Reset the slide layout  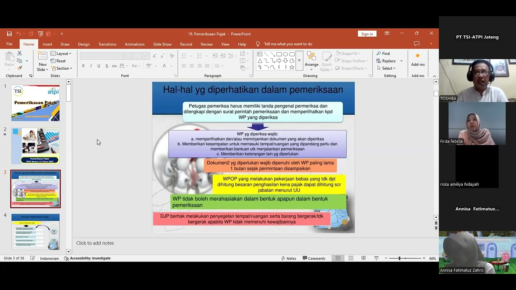pyautogui.click(x=58, y=61)
